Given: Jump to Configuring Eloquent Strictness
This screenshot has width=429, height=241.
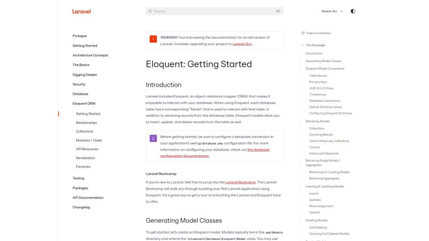Looking at the screenshot, I should (330, 113).
